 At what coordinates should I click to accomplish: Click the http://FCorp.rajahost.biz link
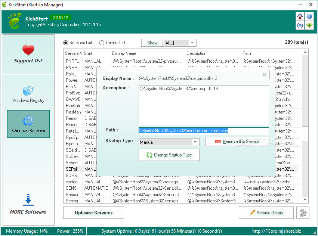point(277,231)
